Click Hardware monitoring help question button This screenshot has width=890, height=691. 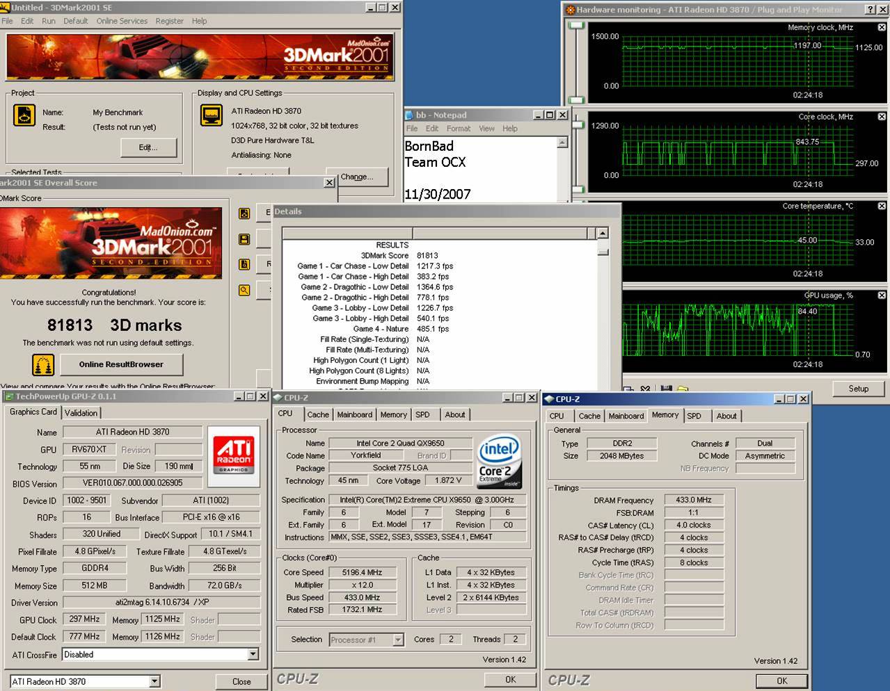point(871,9)
